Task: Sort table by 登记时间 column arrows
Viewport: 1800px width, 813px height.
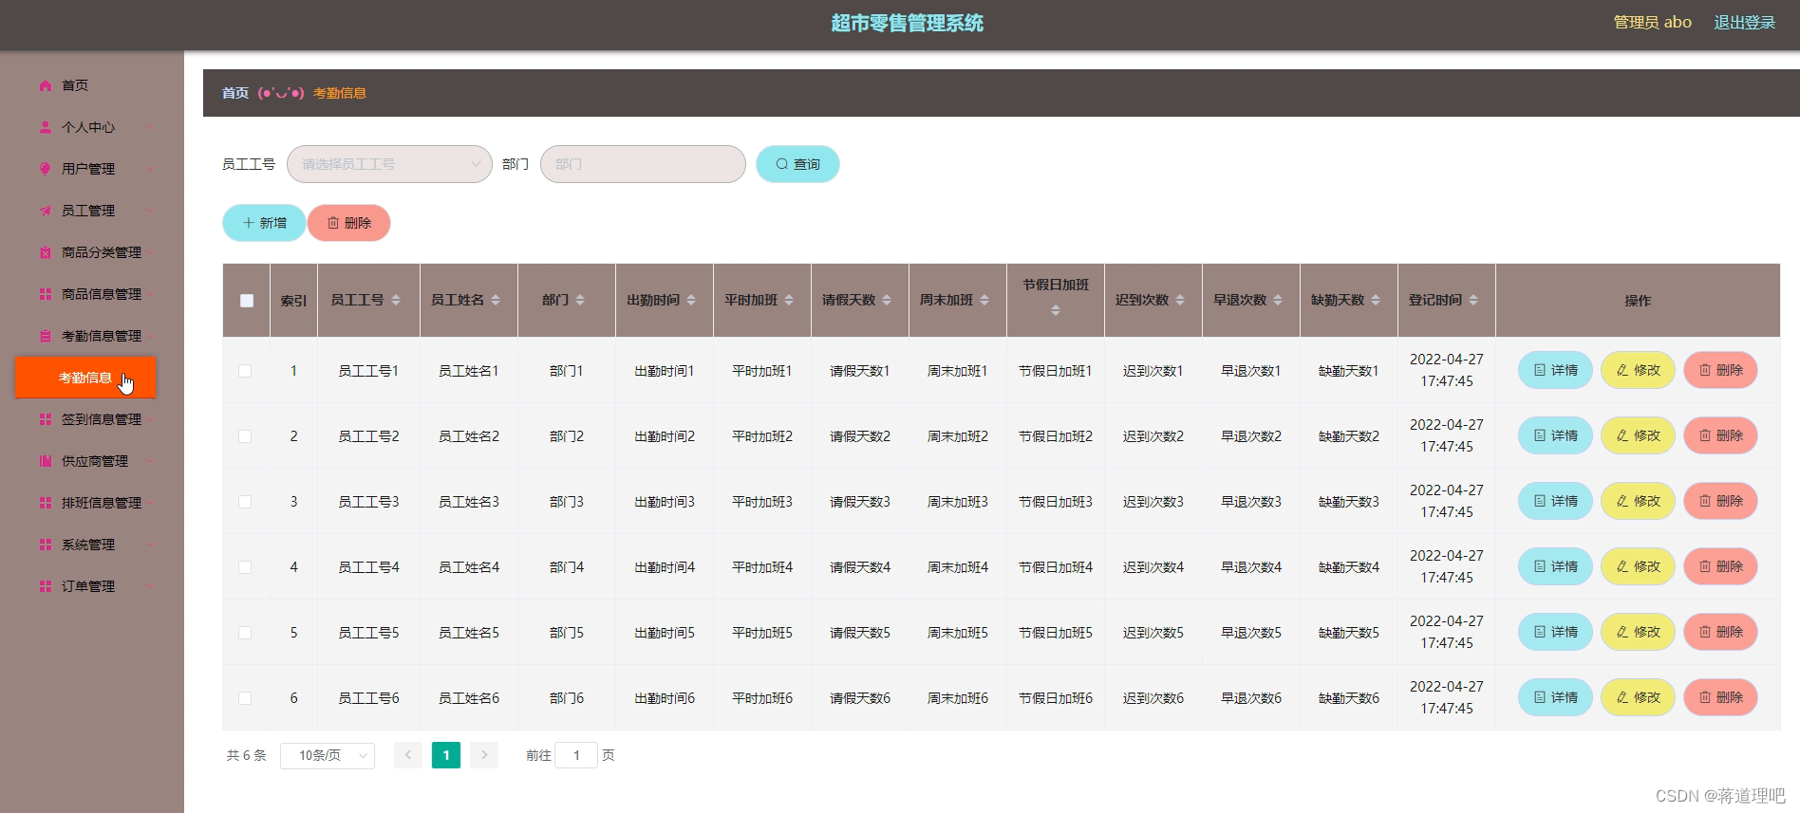Action: tap(1473, 300)
